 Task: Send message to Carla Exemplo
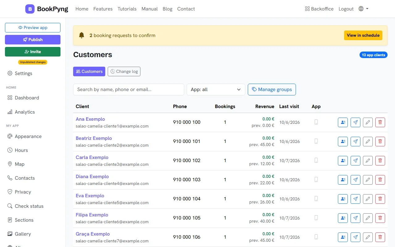pos(355,161)
